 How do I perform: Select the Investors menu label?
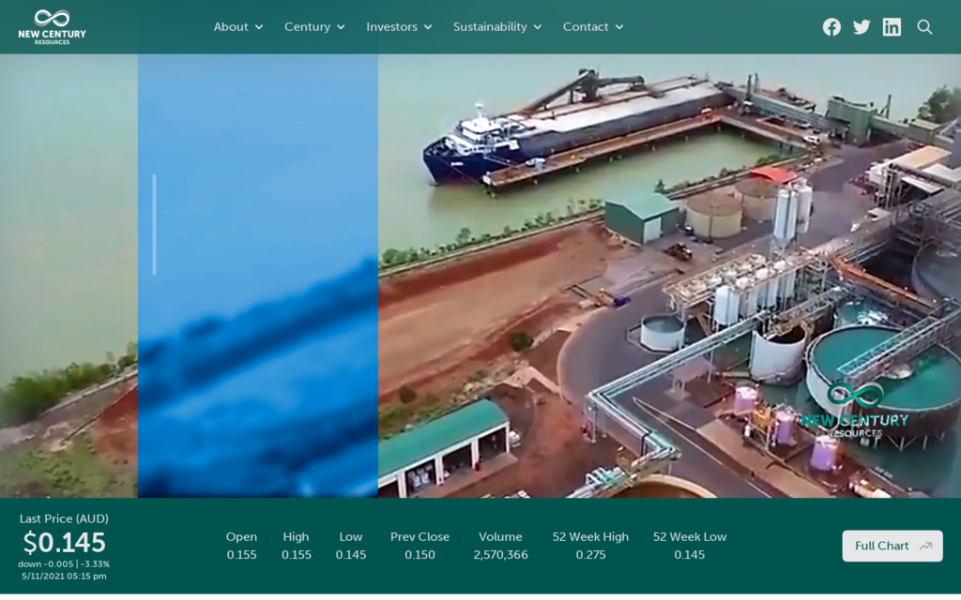pyautogui.click(x=391, y=27)
